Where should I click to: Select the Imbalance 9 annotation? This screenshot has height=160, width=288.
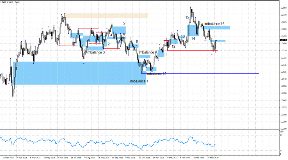click(148, 52)
